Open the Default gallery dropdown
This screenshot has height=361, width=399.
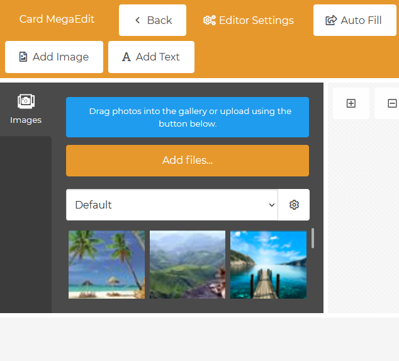click(172, 205)
